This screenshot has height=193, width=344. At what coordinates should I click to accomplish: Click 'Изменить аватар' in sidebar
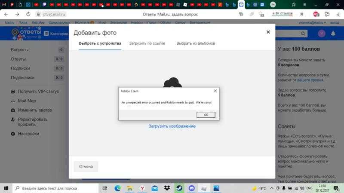tap(31, 110)
